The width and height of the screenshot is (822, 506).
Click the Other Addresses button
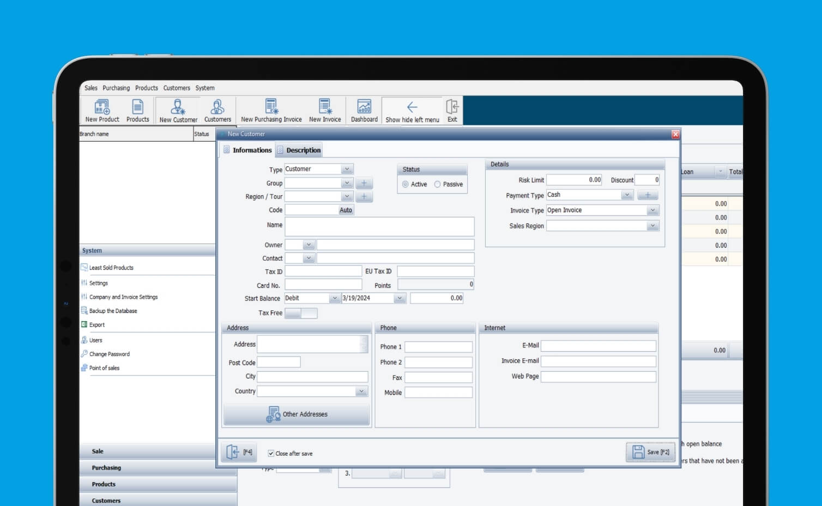(297, 414)
